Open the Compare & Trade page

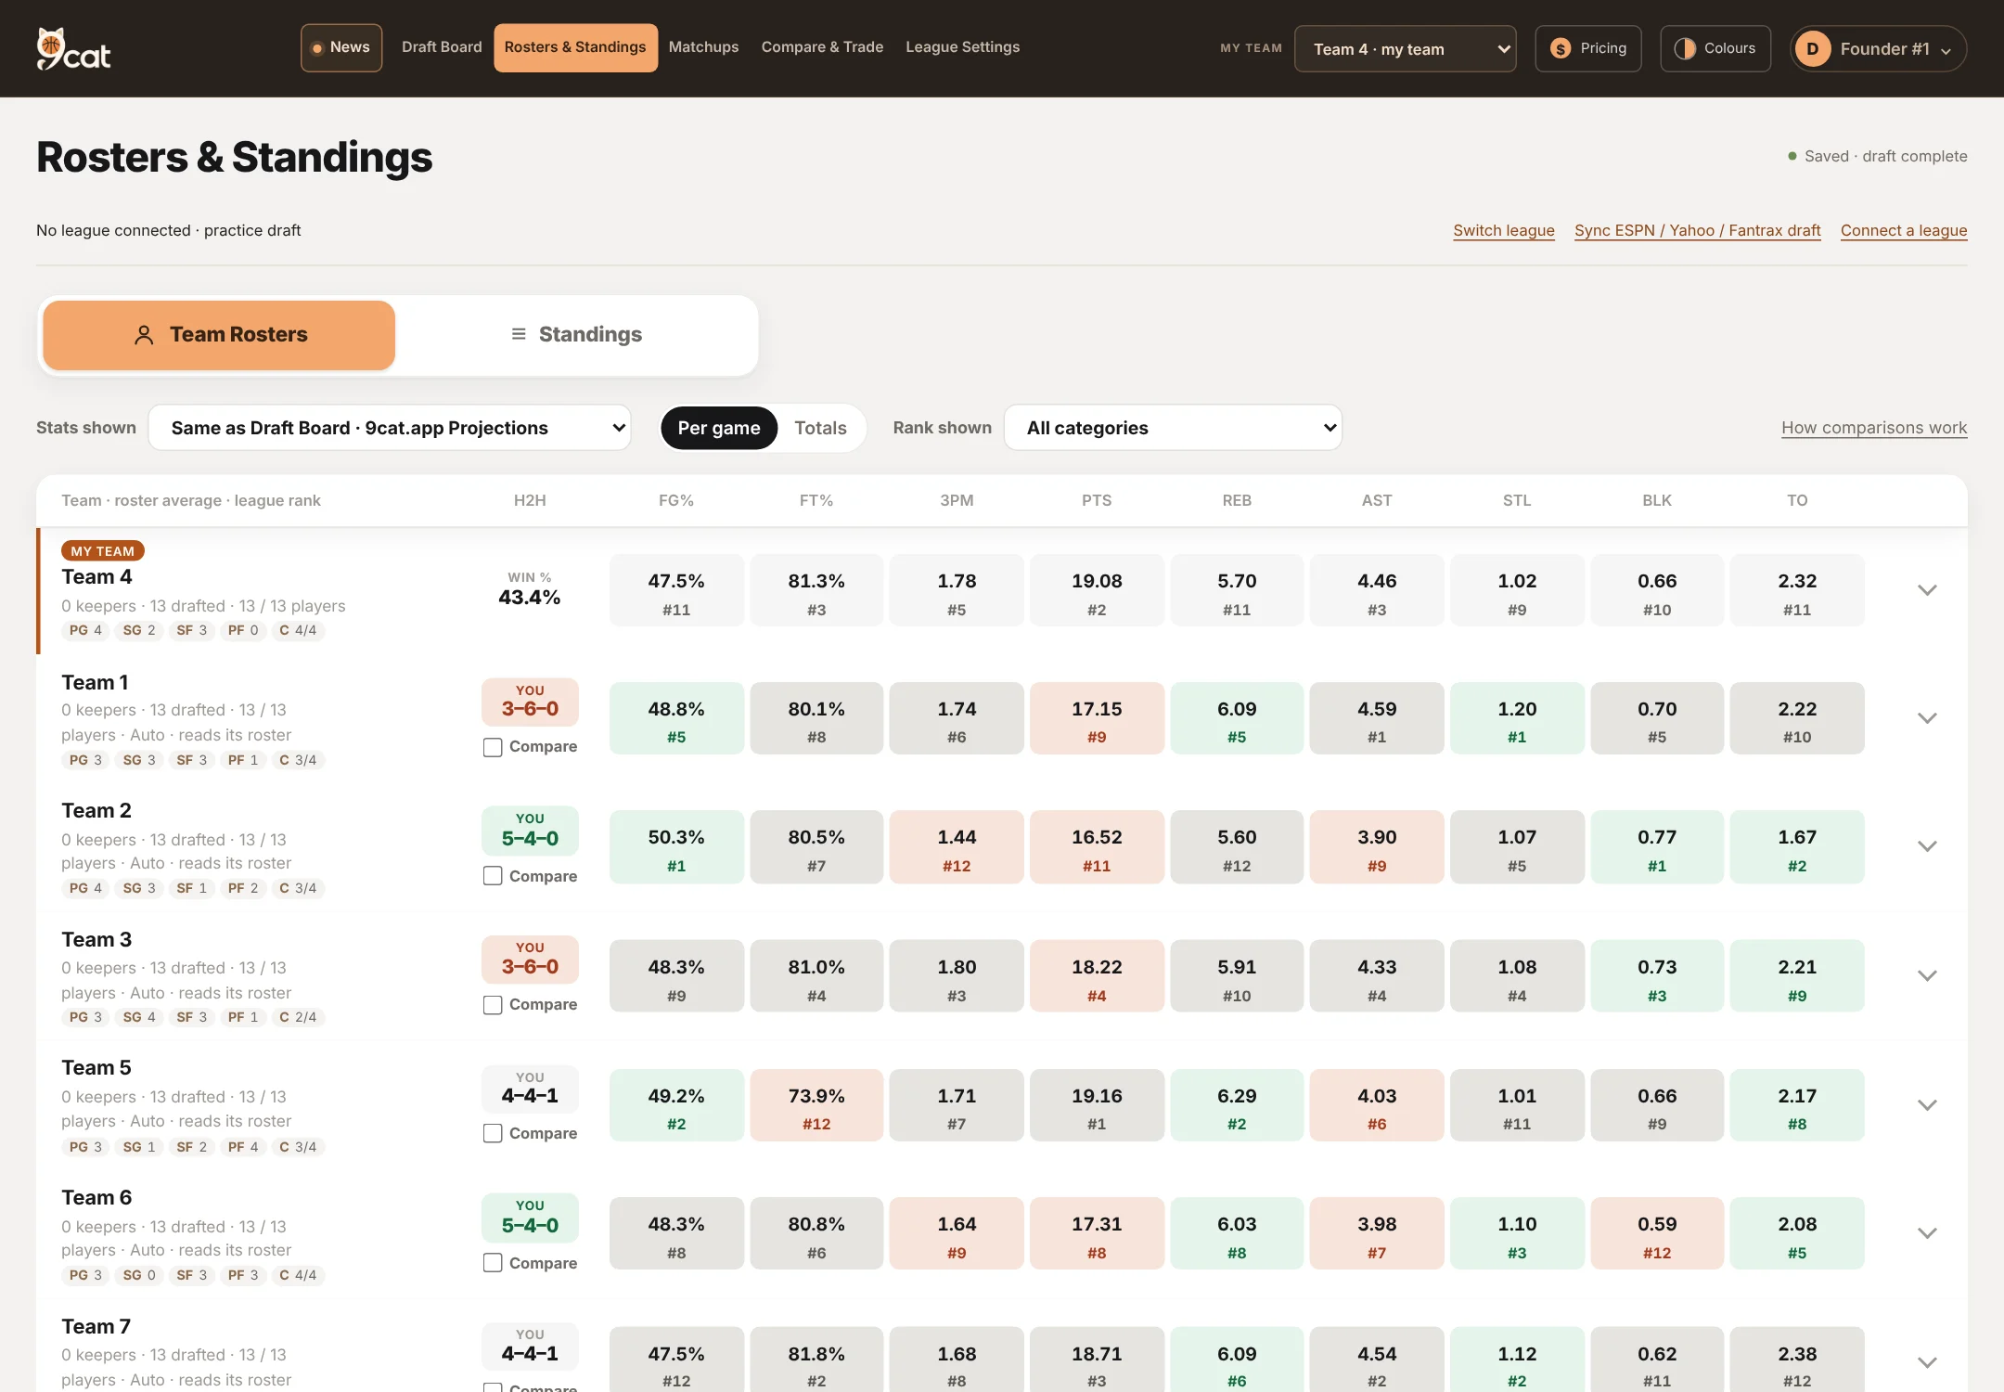pos(822,47)
